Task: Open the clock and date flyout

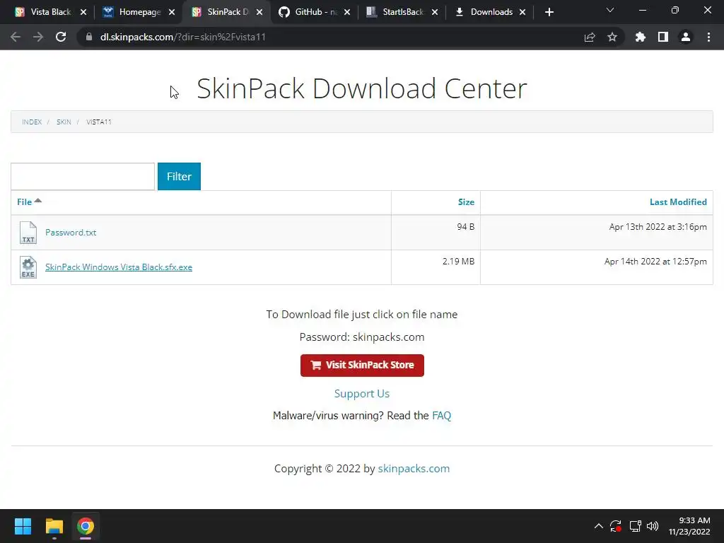Action: pos(689,526)
